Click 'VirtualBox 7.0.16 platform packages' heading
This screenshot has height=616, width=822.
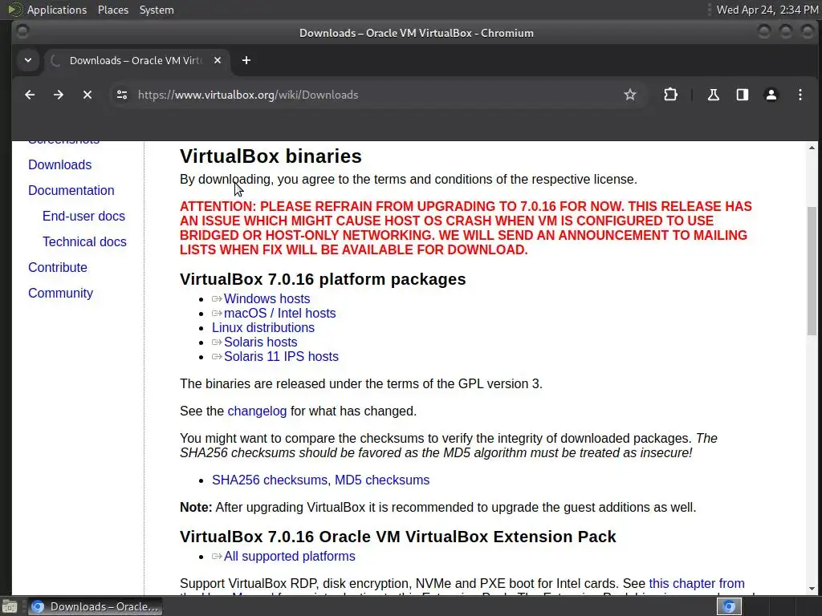[323, 279]
